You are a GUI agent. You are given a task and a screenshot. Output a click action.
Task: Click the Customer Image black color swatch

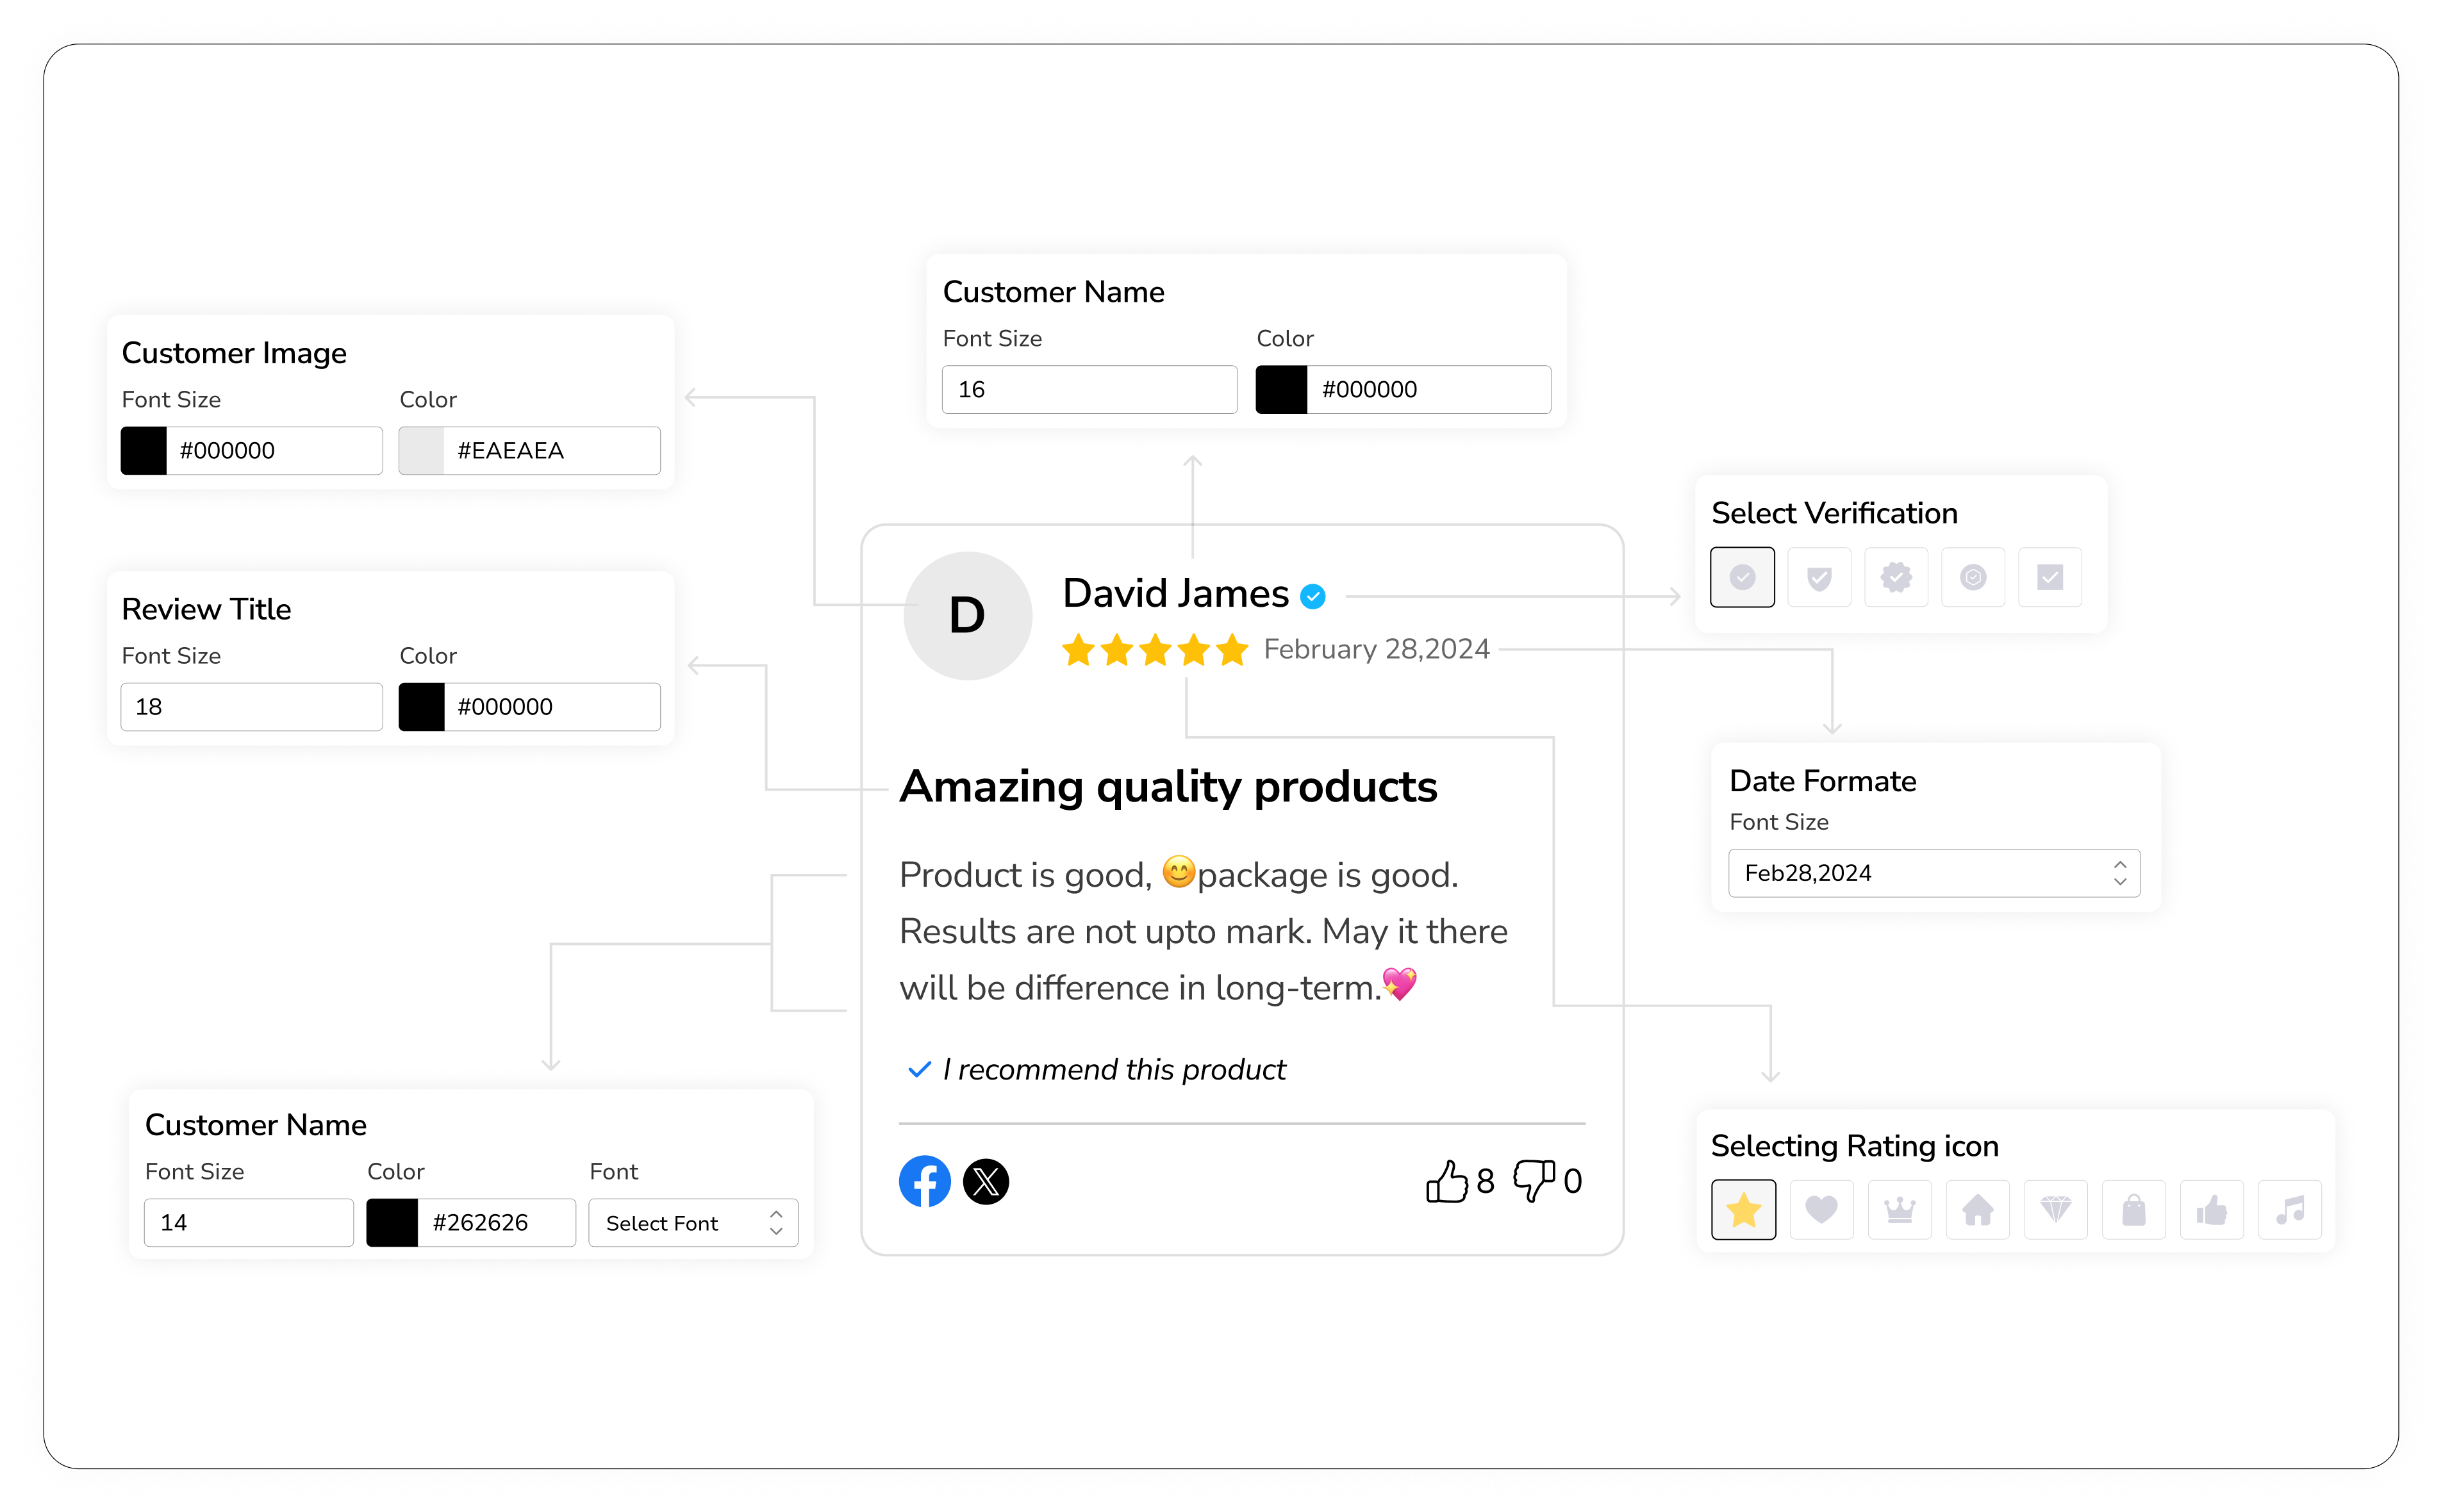pos(143,451)
